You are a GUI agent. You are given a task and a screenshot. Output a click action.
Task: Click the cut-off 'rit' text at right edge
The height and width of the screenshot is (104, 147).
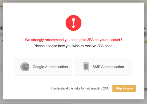145,89
